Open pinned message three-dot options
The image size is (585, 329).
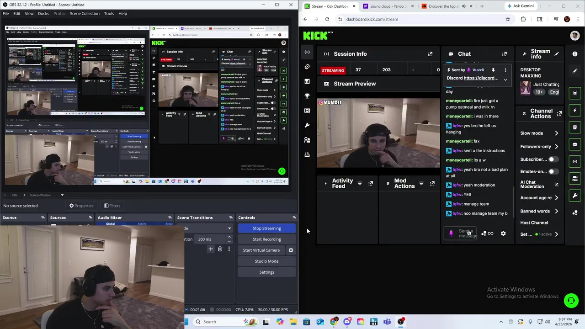[x=505, y=70]
